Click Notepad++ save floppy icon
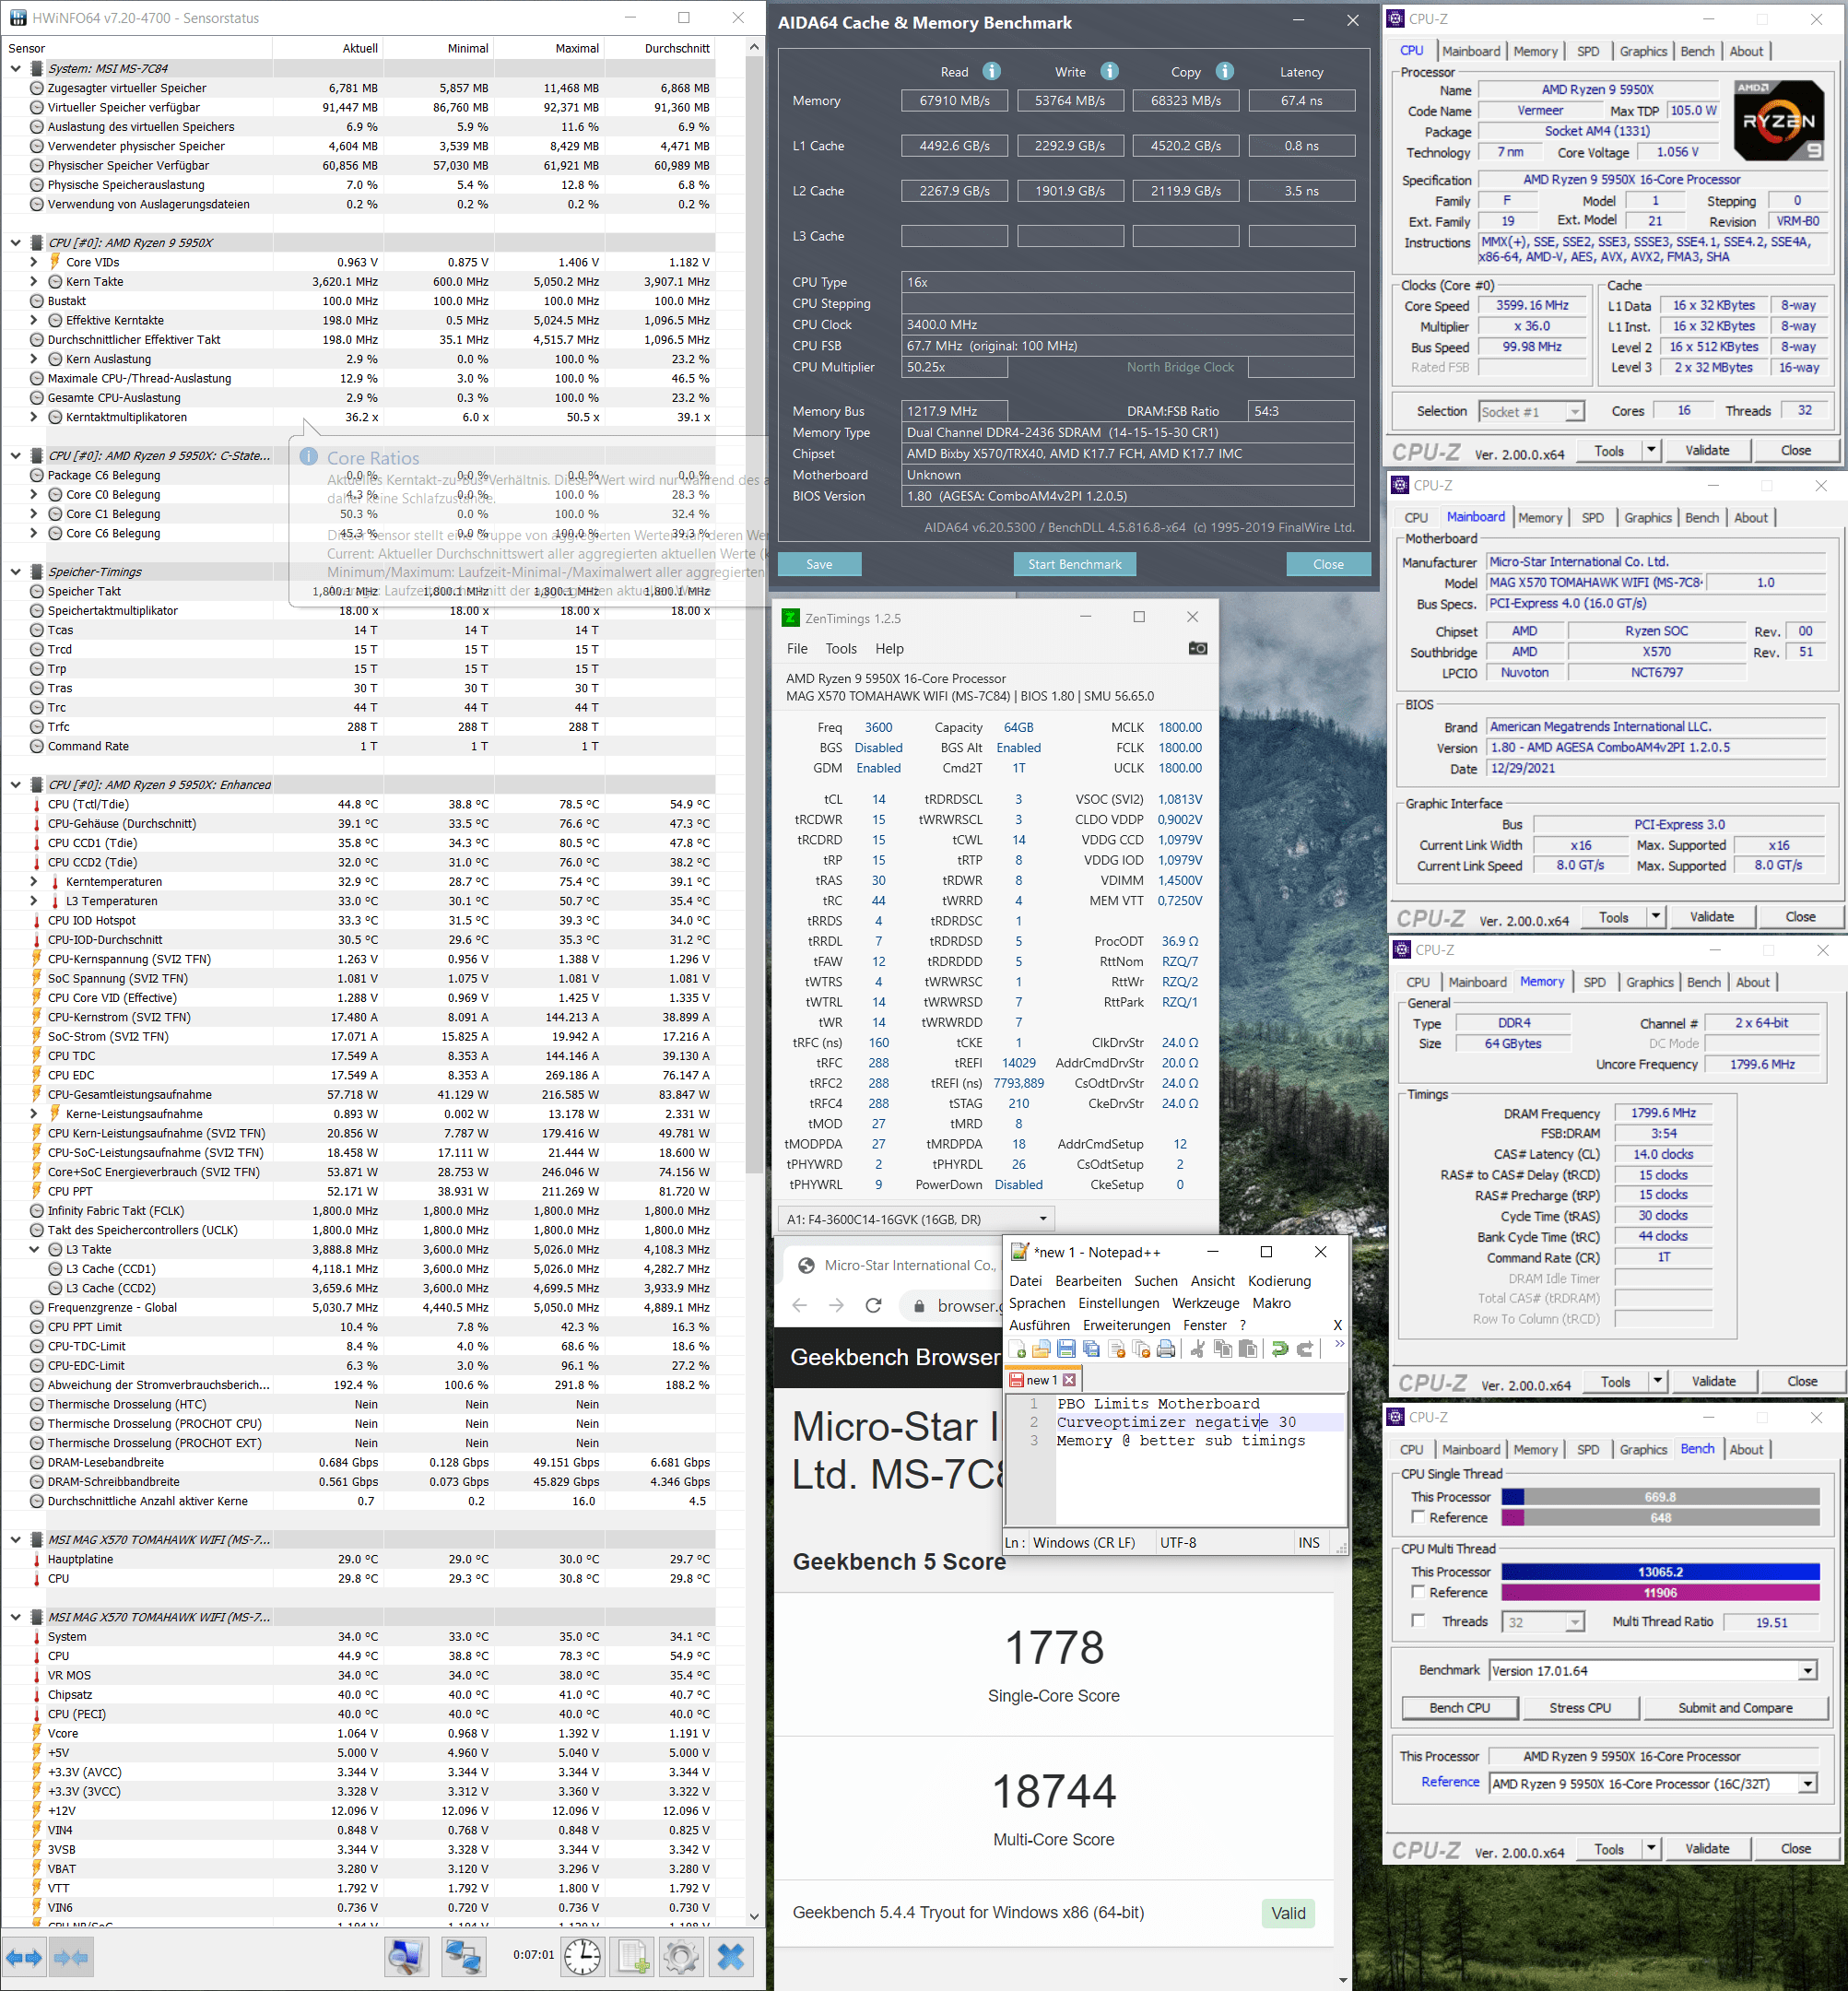 1067,1349
